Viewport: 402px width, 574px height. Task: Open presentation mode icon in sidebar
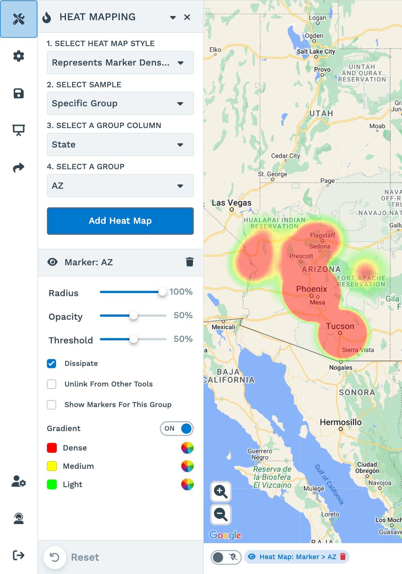(19, 130)
